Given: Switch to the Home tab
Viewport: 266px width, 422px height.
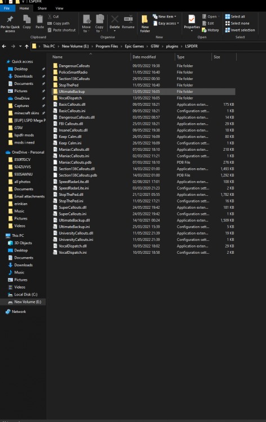Looking at the screenshot, I should (x=24, y=8).
